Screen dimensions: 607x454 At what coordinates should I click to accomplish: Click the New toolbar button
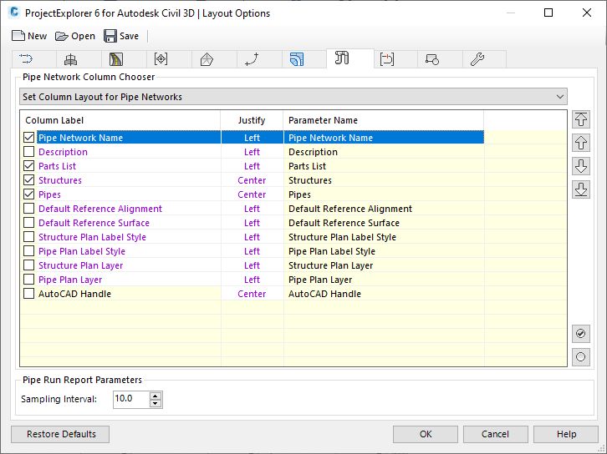coord(29,36)
